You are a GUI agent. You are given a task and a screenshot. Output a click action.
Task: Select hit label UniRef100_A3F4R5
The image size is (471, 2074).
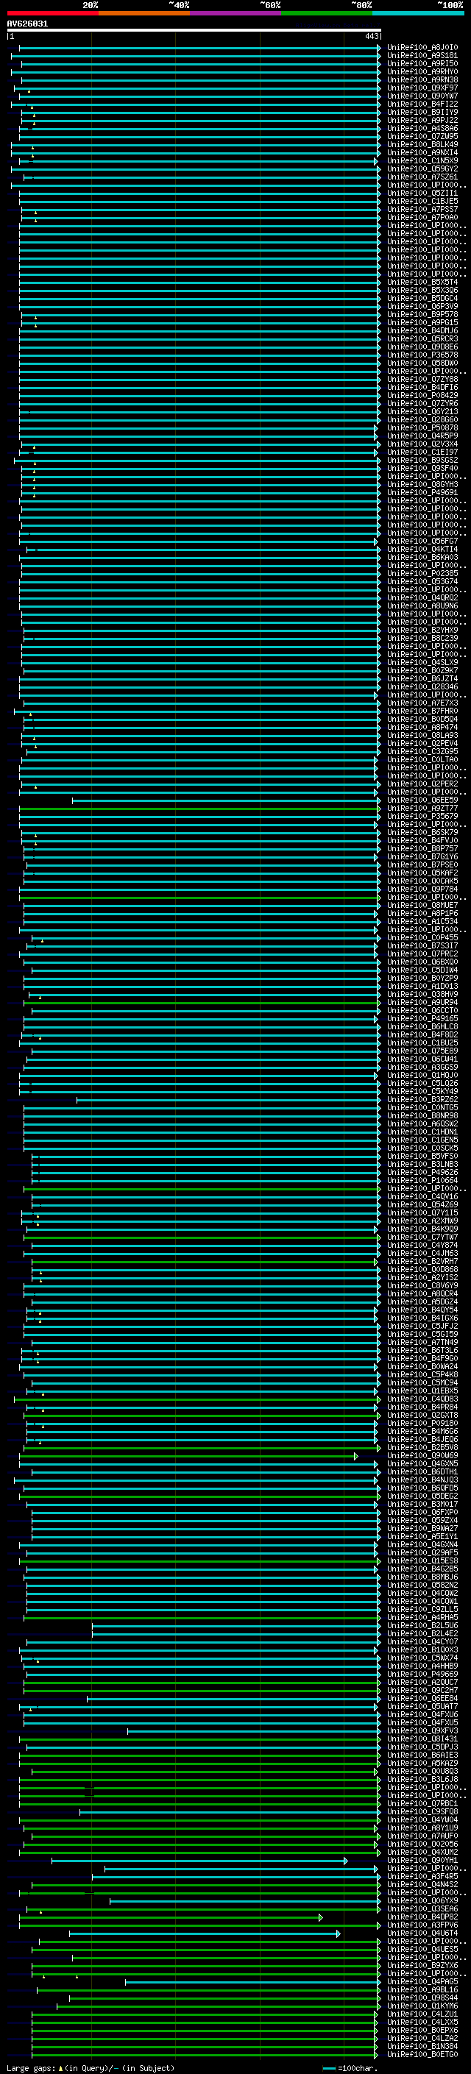click(x=422, y=1877)
